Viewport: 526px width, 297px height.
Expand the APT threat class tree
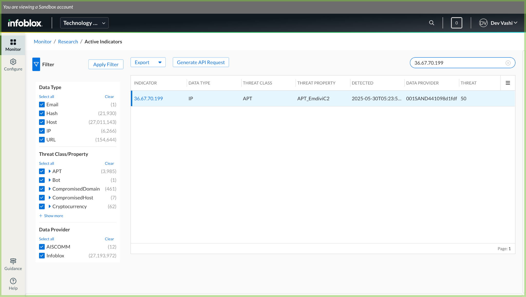pos(50,171)
